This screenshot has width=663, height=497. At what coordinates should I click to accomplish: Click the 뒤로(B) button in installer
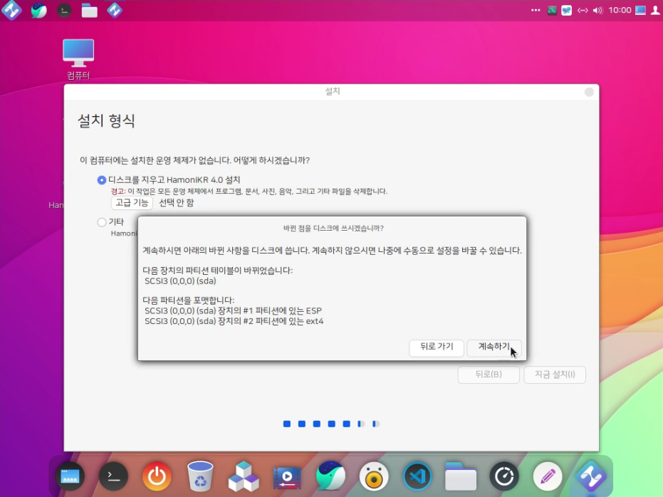[x=488, y=375]
